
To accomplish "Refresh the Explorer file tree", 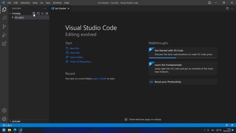I will coord(42,14).
